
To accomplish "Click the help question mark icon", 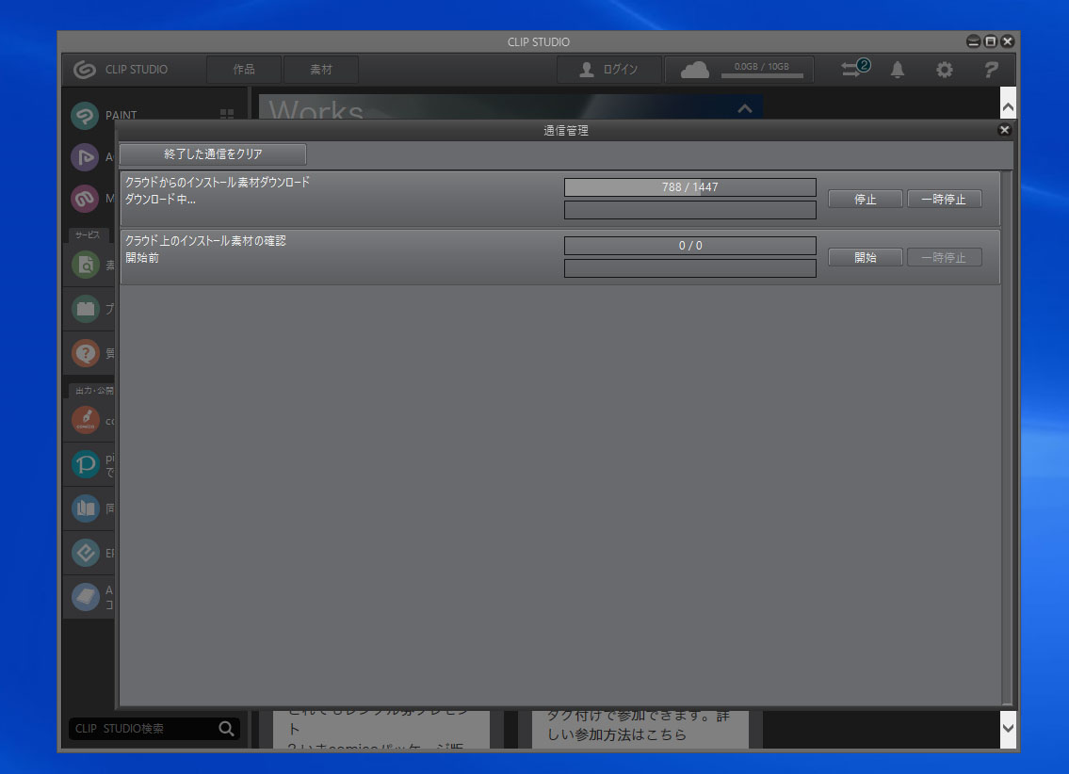I will [x=991, y=70].
